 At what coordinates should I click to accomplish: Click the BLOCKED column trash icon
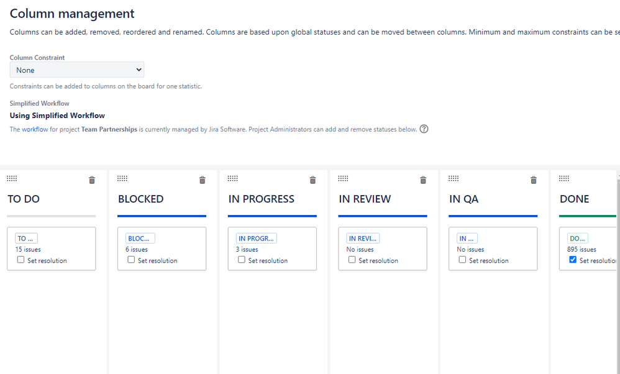click(x=203, y=180)
